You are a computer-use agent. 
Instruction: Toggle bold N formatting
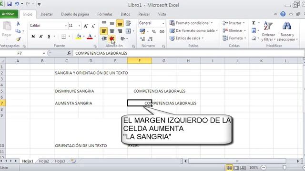[33, 36]
